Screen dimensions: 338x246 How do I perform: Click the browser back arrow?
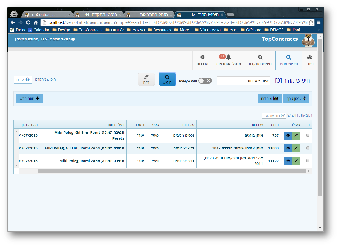[x=13, y=22]
